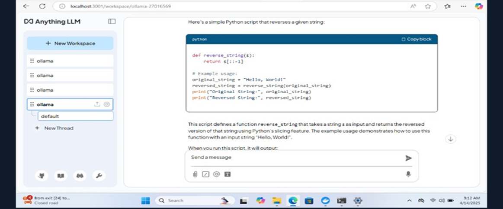
Task: Copy the Python code with Copy block
Action: 416,39
